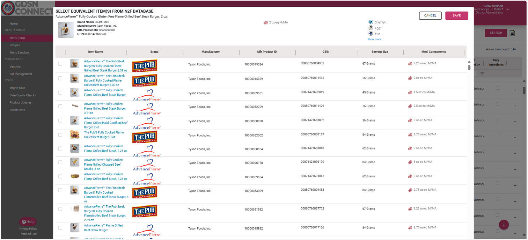528x240 pixels.
Task: Select checkbox for Beef Steak Burger 2.71oz
Action: 60,106
